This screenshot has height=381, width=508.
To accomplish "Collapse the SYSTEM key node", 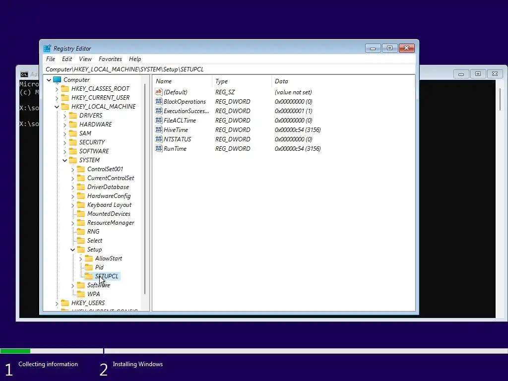I will (65, 160).
